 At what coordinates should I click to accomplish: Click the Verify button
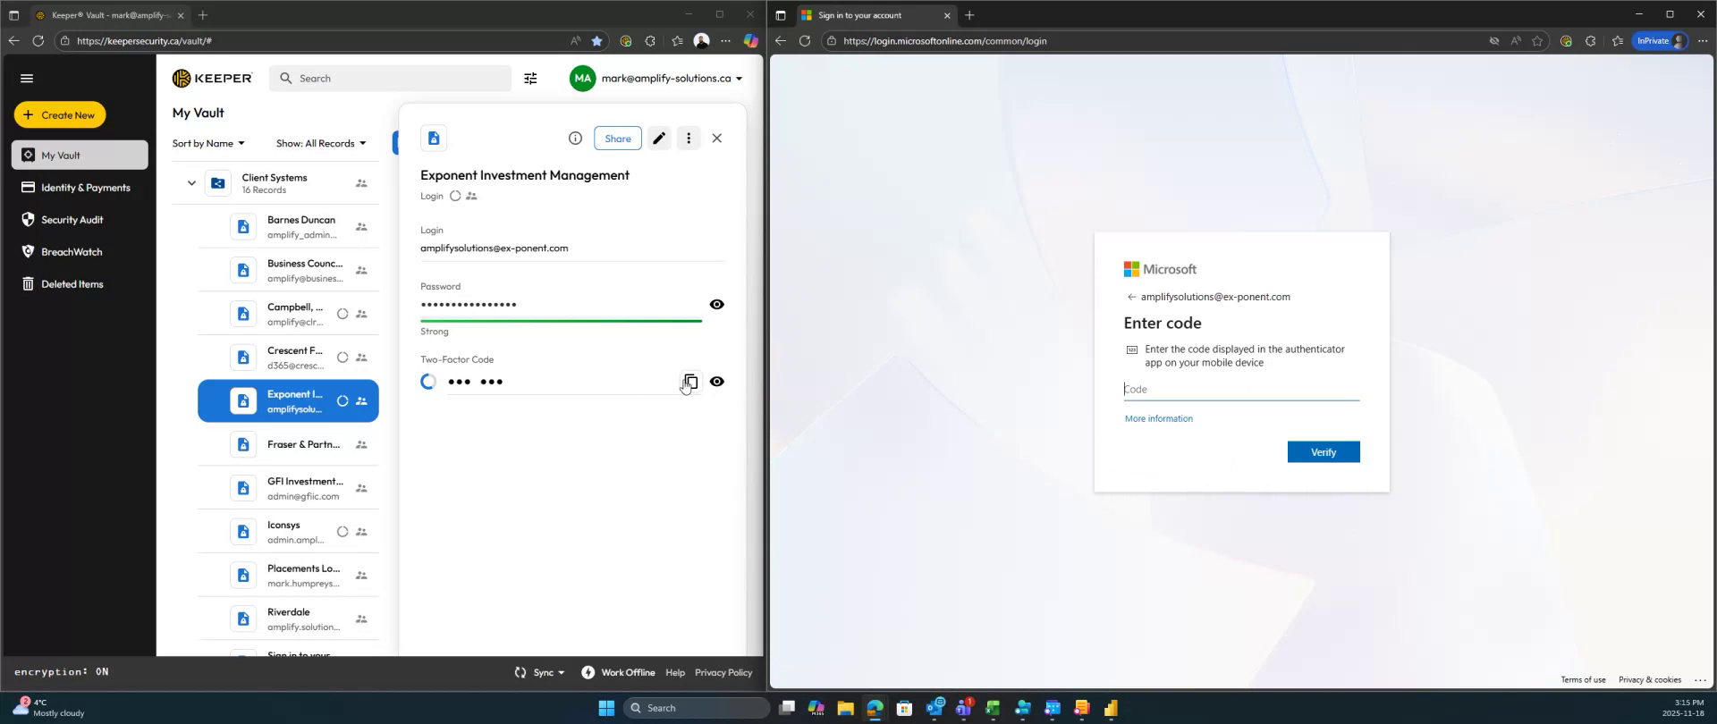point(1324,452)
